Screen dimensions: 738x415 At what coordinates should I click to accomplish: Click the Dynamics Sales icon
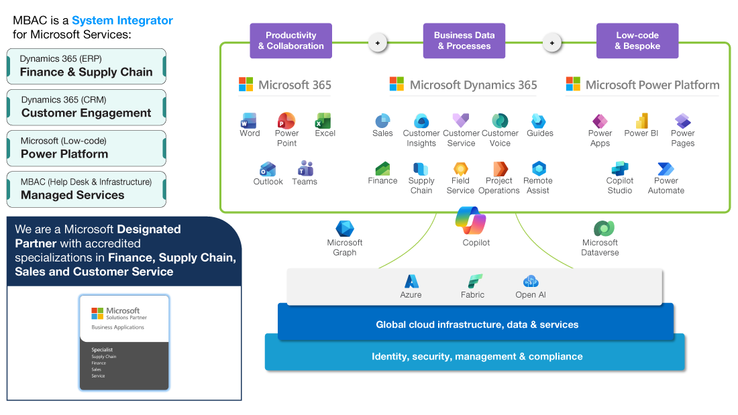coord(382,121)
